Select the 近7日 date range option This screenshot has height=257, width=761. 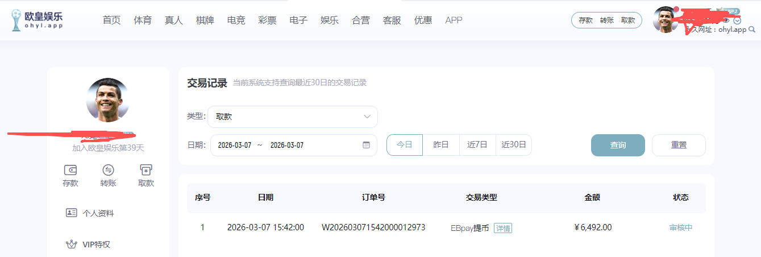coord(477,145)
